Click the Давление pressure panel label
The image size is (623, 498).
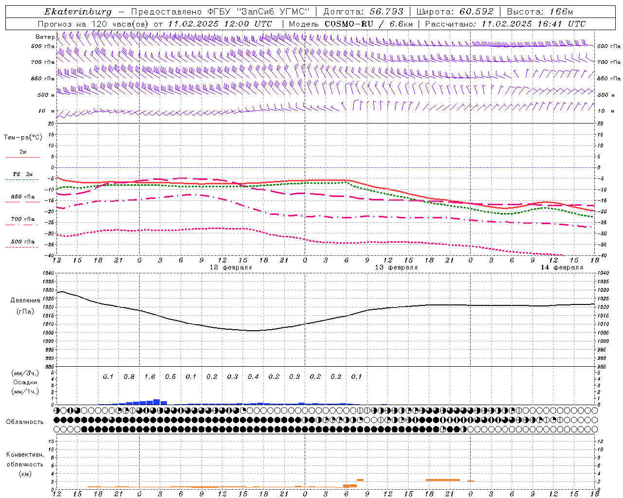(25, 301)
